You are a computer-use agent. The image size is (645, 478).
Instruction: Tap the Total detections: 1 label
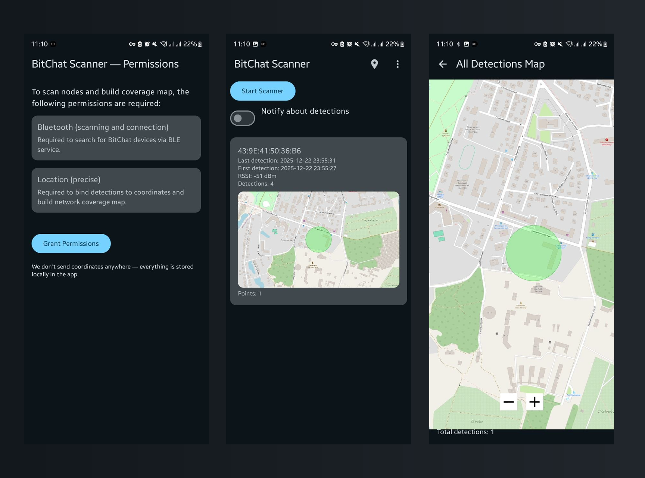465,432
